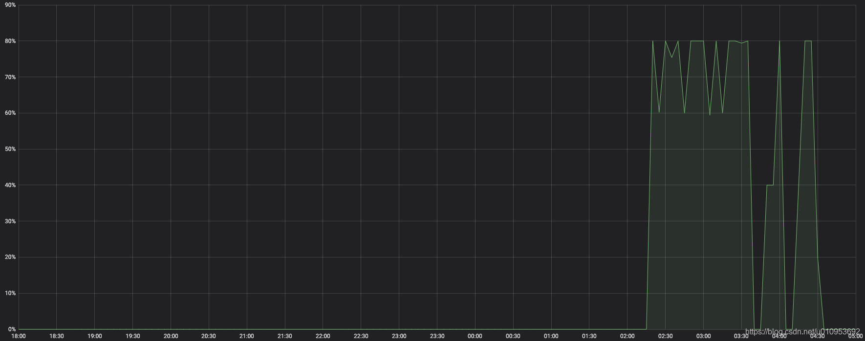Click the 20:00 time label
The height and width of the screenshot is (341, 865).
171,336
